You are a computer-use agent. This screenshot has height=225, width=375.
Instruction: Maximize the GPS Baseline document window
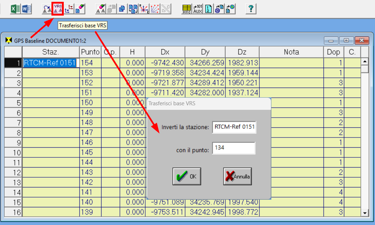pos(346,40)
